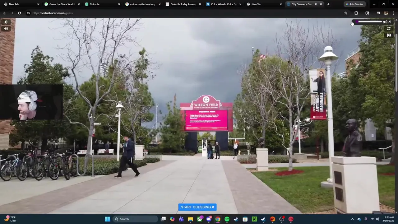Screen dimensions: 398x224
Task: Switch to Colordle Today Answer tab
Action: 183,4
